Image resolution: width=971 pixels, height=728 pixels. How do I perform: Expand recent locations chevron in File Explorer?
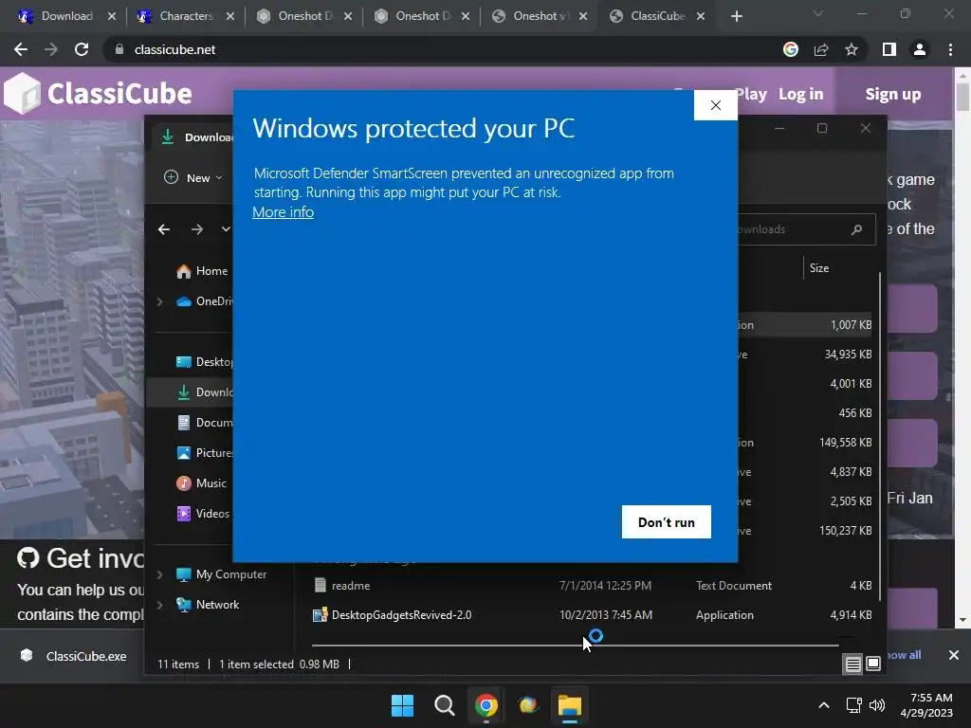tap(226, 229)
